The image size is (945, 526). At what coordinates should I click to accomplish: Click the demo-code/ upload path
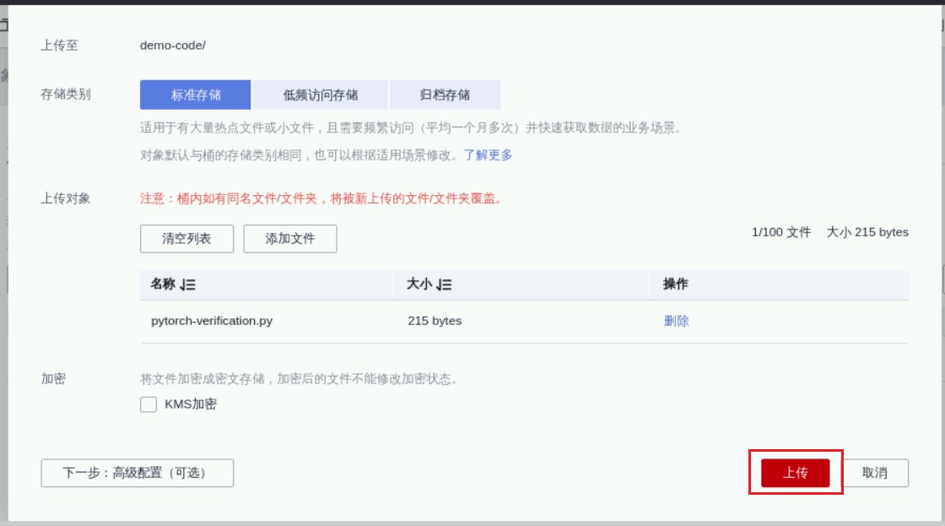(173, 46)
